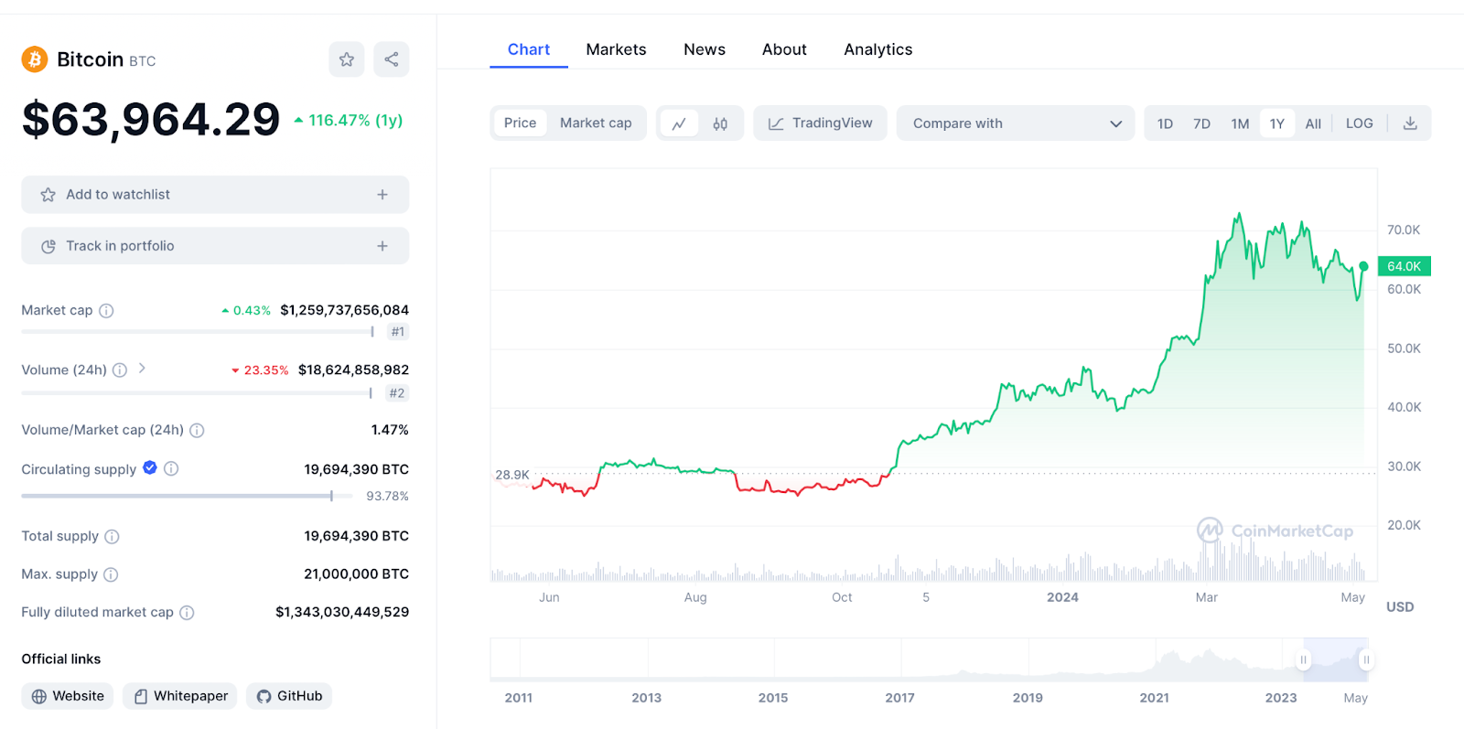The image size is (1464, 729).
Task: Open the Website official link
Action: click(x=68, y=696)
